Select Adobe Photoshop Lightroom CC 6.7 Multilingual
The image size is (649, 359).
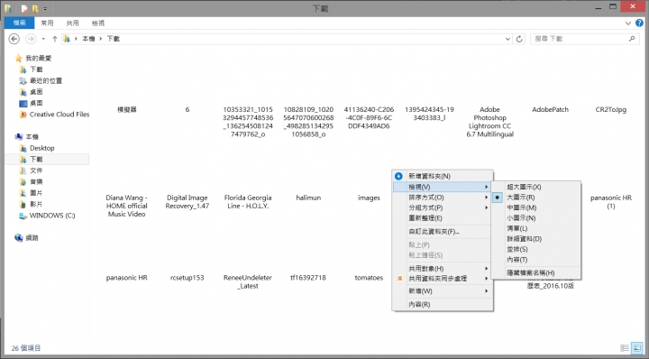click(489, 122)
